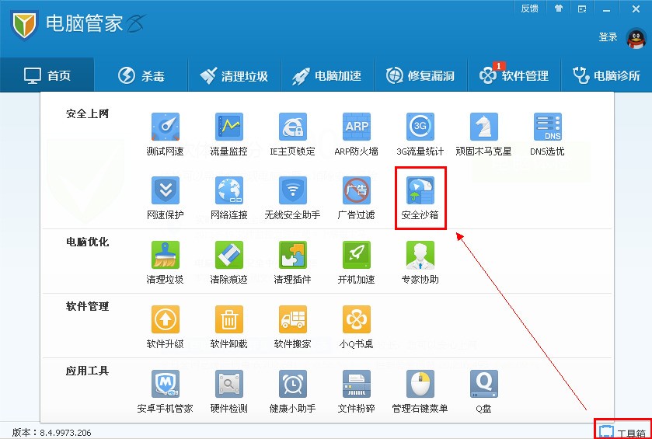Open the 软件卸载 uninstaller

[x=228, y=327]
